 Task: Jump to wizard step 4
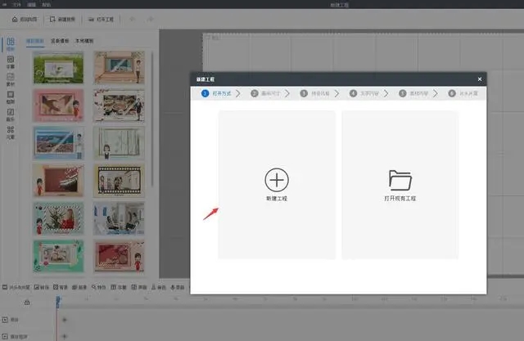pos(364,93)
